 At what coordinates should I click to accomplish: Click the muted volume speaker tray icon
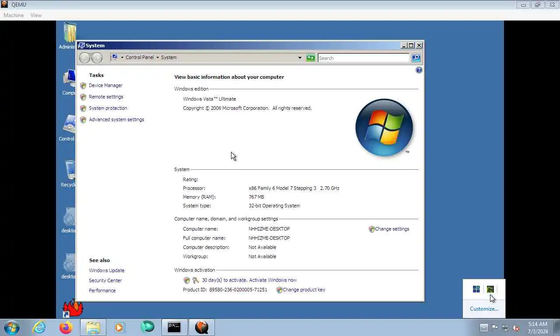pyautogui.click(x=516, y=327)
